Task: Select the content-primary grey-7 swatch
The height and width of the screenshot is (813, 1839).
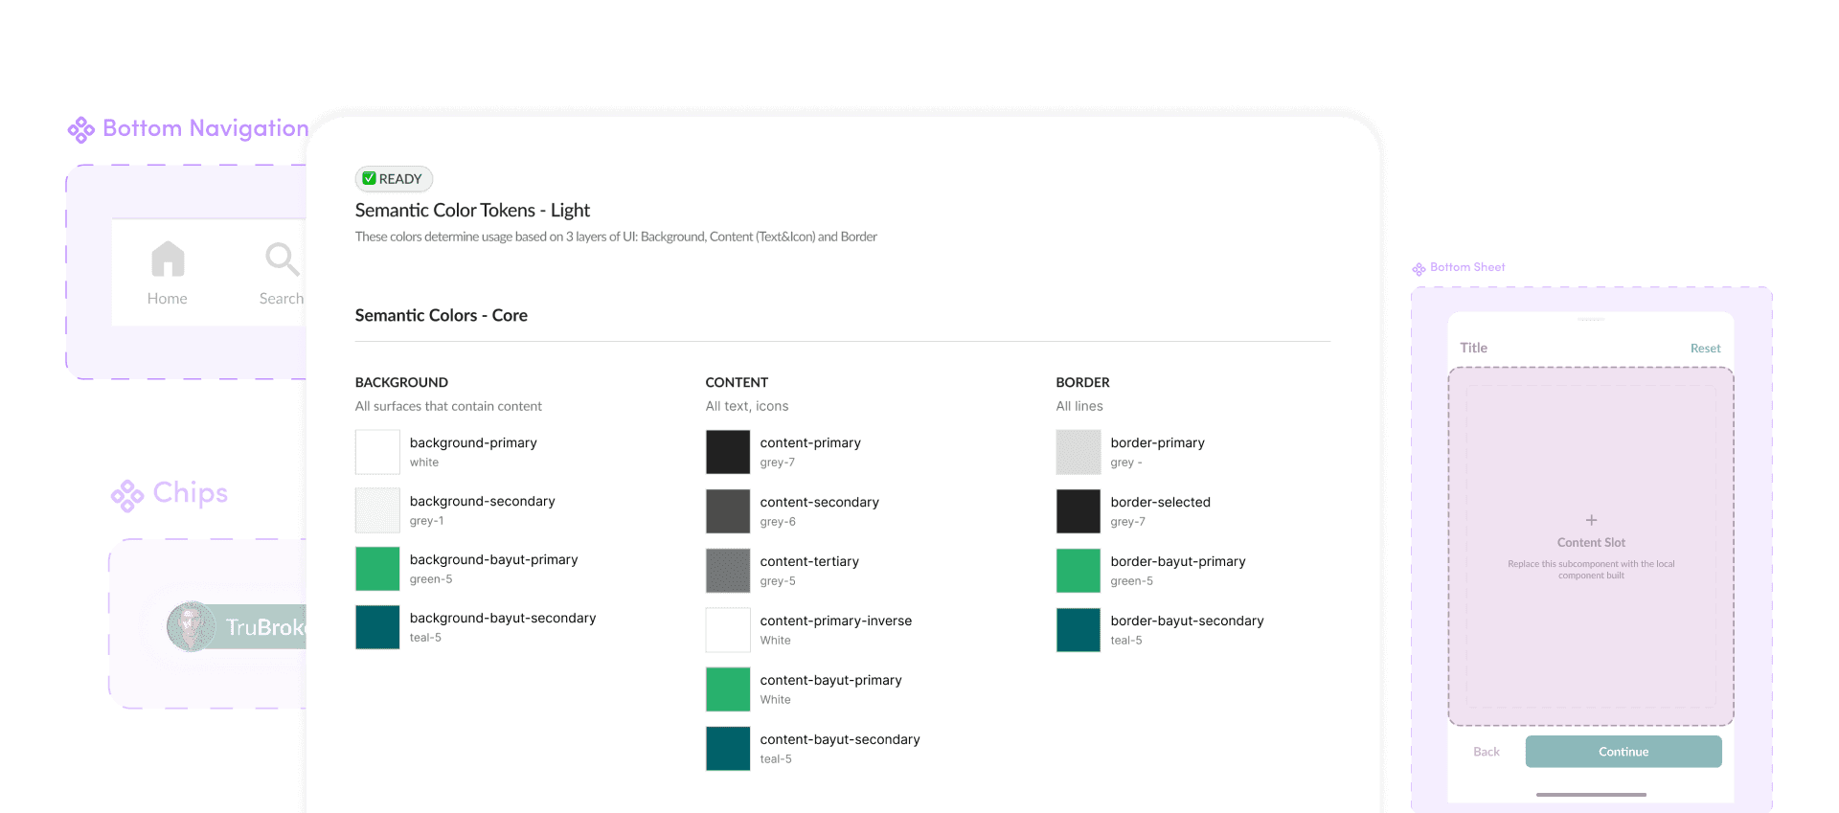Action: click(x=728, y=452)
